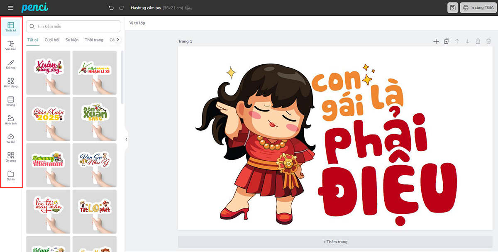Collapse the template side panel
Image resolution: width=498 pixels, height=252 pixels.
[x=126, y=139]
